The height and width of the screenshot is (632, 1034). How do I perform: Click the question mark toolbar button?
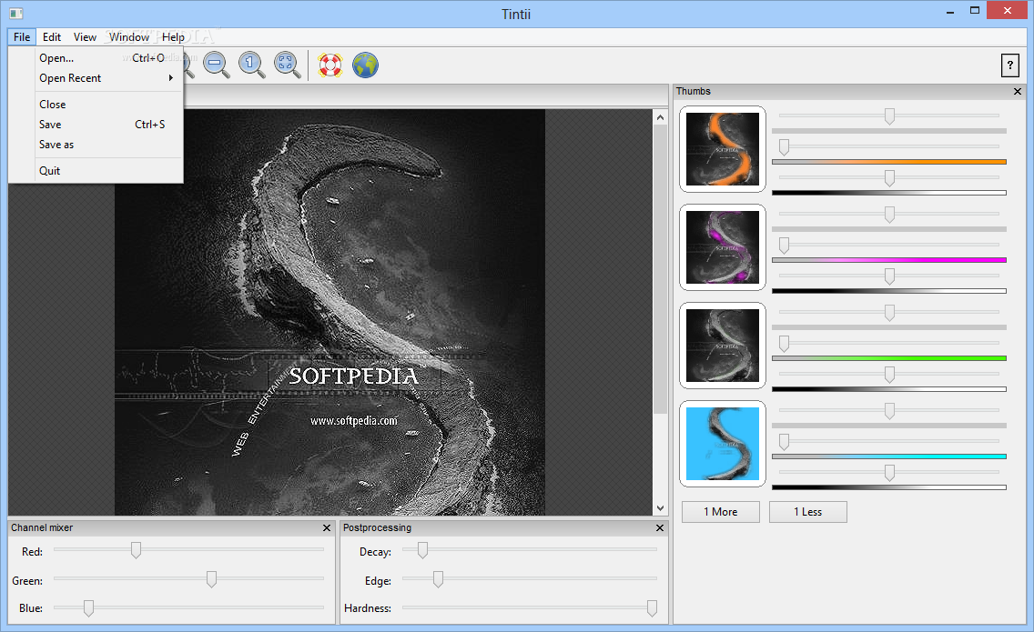[1009, 65]
